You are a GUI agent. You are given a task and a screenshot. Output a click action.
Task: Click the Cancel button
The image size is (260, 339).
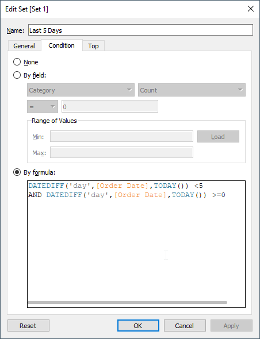click(x=185, y=326)
